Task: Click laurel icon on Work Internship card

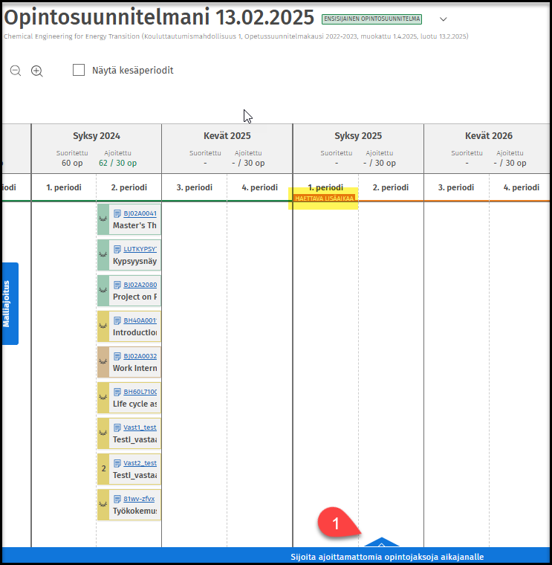Action: (x=103, y=362)
